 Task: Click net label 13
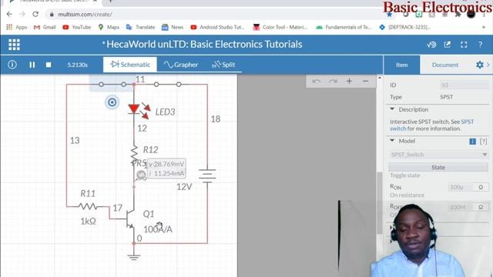tap(75, 140)
